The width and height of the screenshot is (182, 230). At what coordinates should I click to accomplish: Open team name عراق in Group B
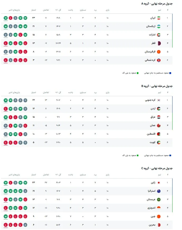[x=153, y=117]
